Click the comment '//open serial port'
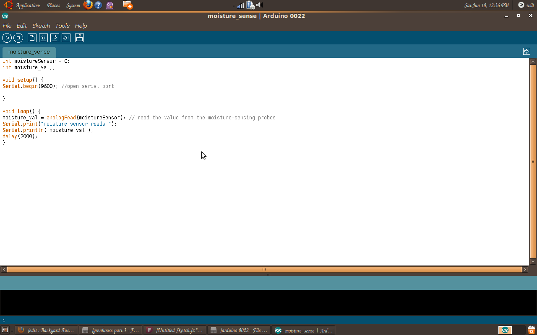This screenshot has height=335, width=537. pyautogui.click(x=88, y=86)
